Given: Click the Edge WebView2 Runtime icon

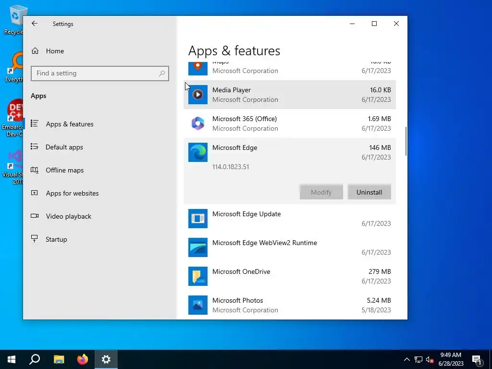Looking at the screenshot, I should [x=197, y=247].
